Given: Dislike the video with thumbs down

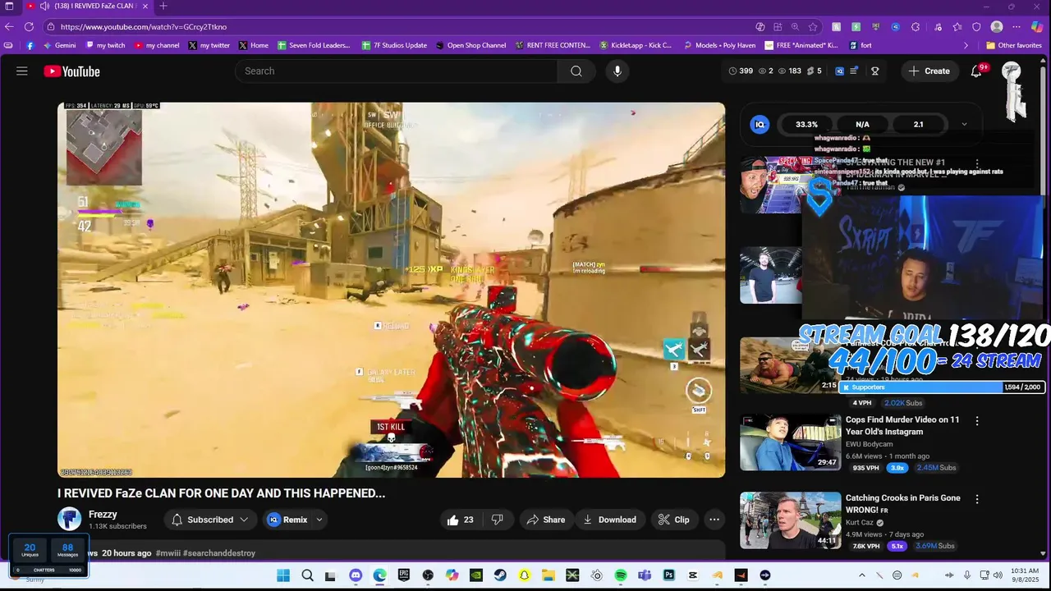Looking at the screenshot, I should tap(497, 520).
